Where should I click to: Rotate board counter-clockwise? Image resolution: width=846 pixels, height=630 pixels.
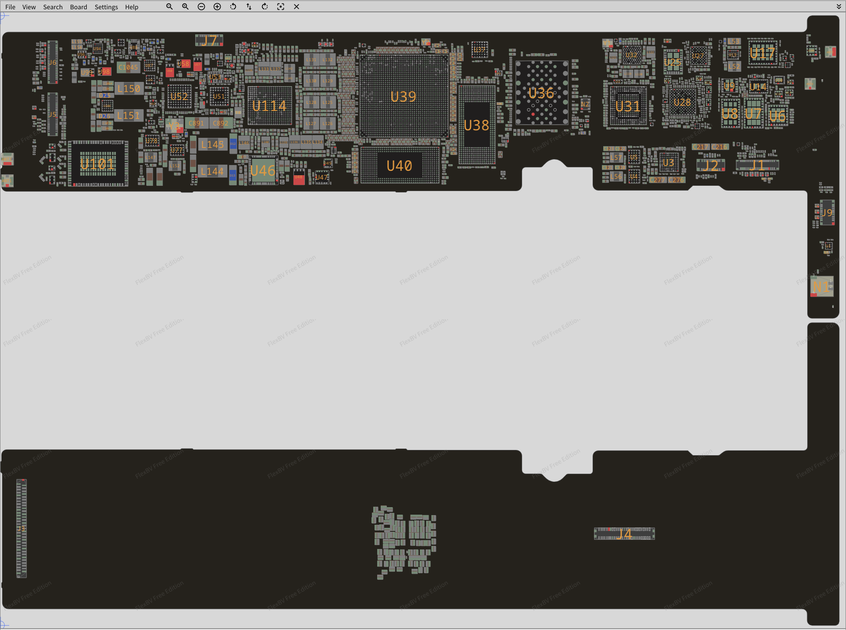[x=233, y=7]
